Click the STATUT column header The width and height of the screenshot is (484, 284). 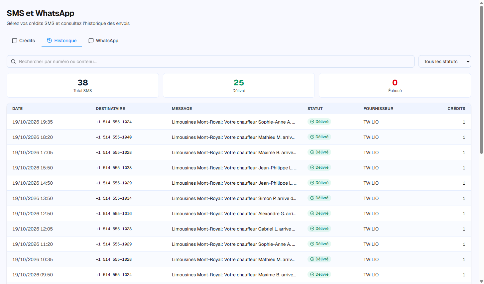[315, 109]
